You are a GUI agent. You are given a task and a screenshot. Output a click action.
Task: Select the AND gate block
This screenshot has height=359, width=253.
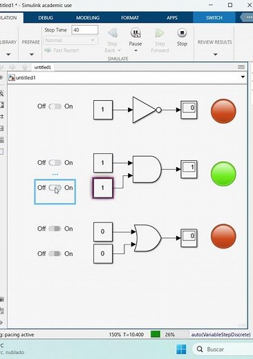click(x=147, y=169)
